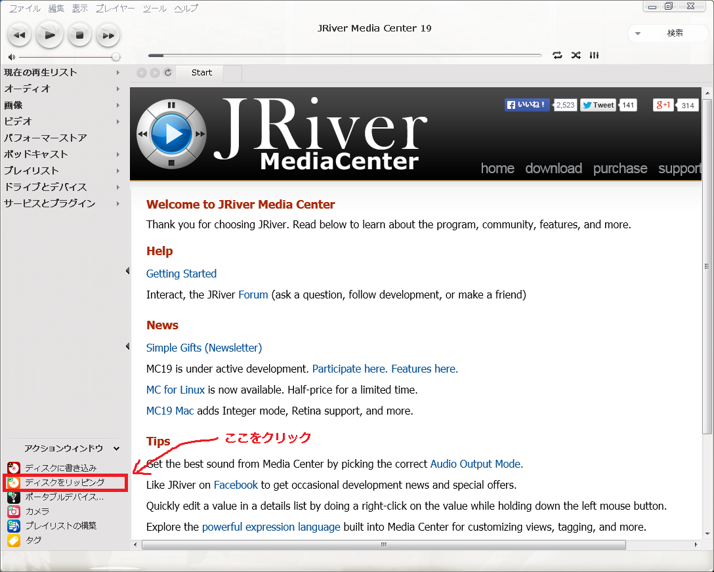Screen dimensions: 714x572
Task: Toggle shuffle playback mode
Action: (x=576, y=55)
